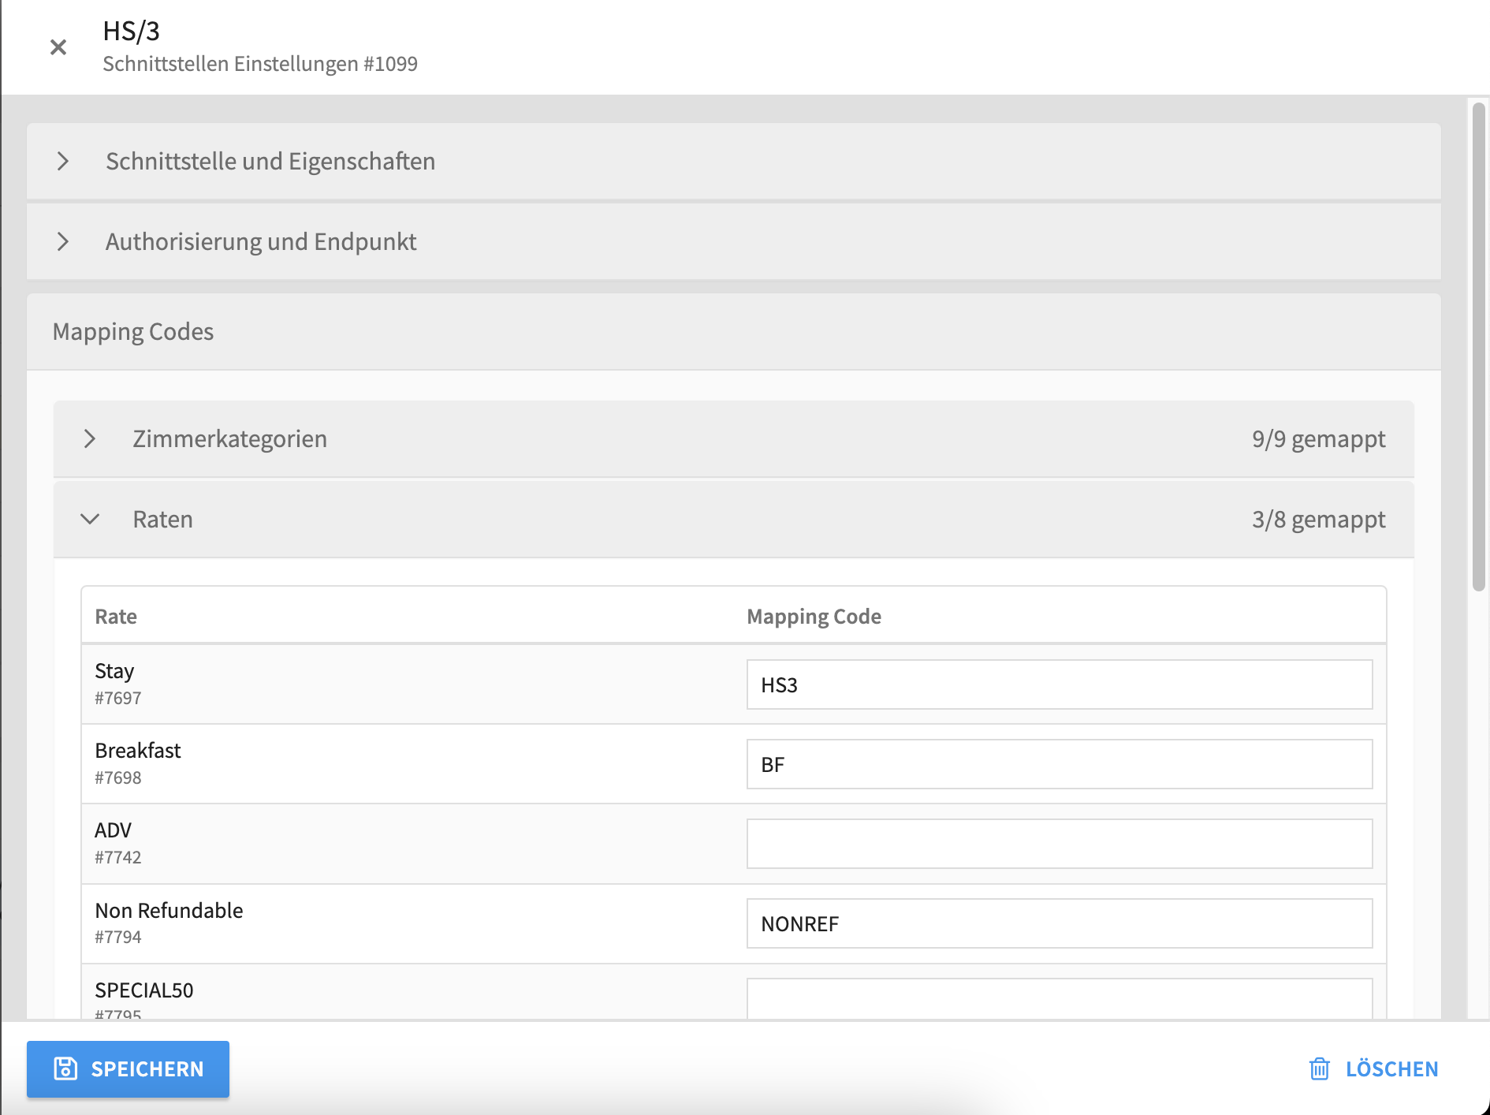Collapse the Raten mapping section
This screenshot has width=1490, height=1115.
pyautogui.click(x=733, y=519)
